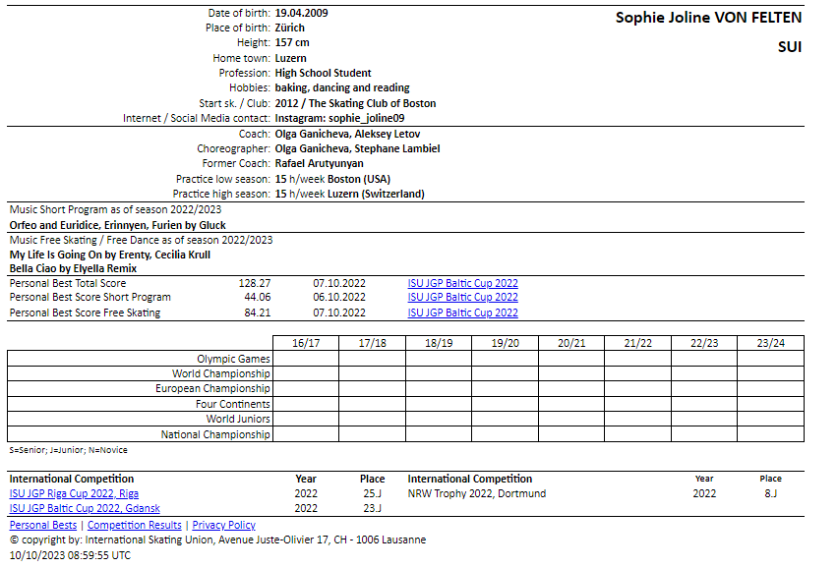
Task: Open the ISU JGP Riga Cup 2022 link
Action: [74, 493]
